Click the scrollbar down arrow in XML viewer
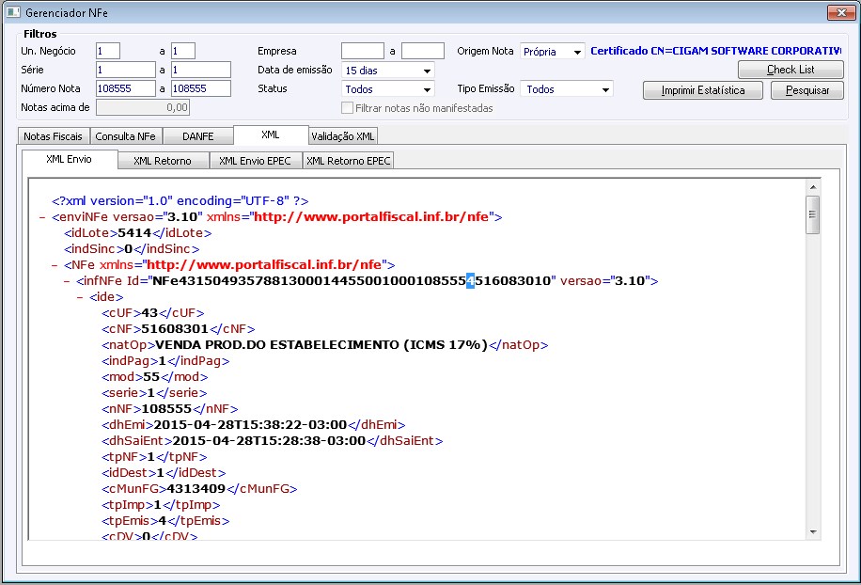The width and height of the screenshot is (861, 585). (x=813, y=531)
